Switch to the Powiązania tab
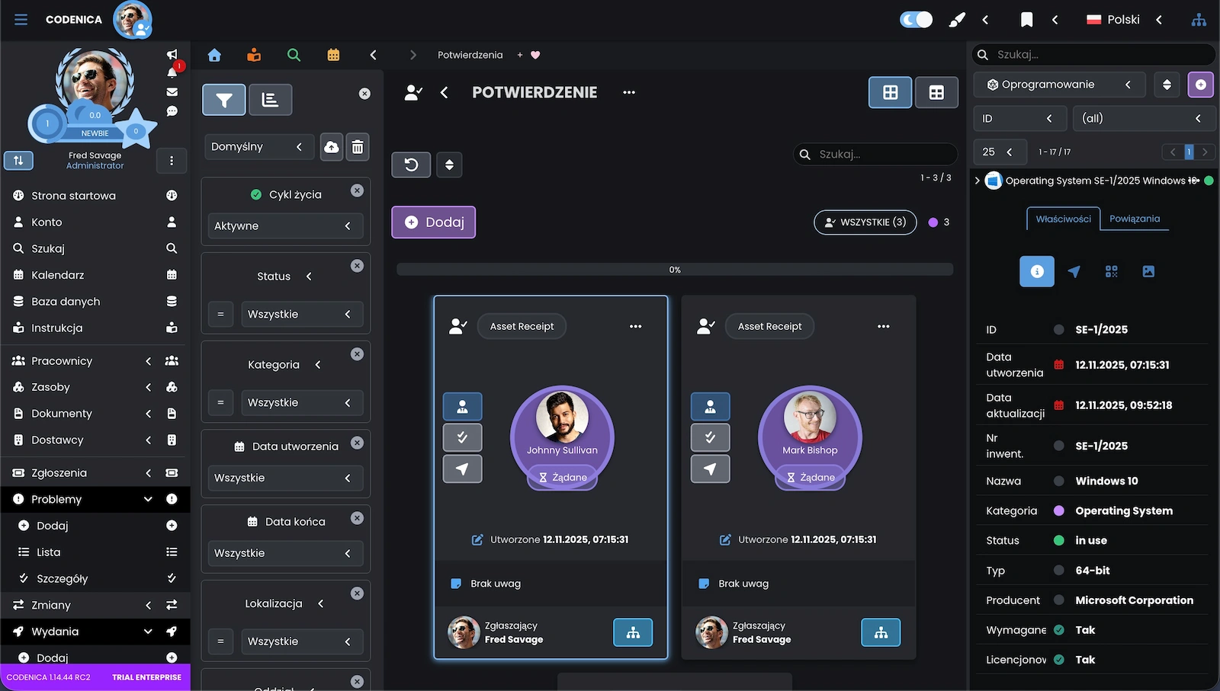Image resolution: width=1220 pixels, height=691 pixels. tap(1134, 219)
